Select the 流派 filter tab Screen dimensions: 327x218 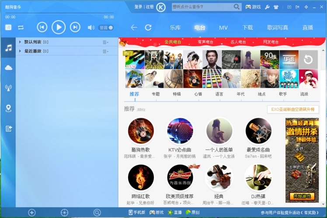pyautogui.click(x=304, y=94)
